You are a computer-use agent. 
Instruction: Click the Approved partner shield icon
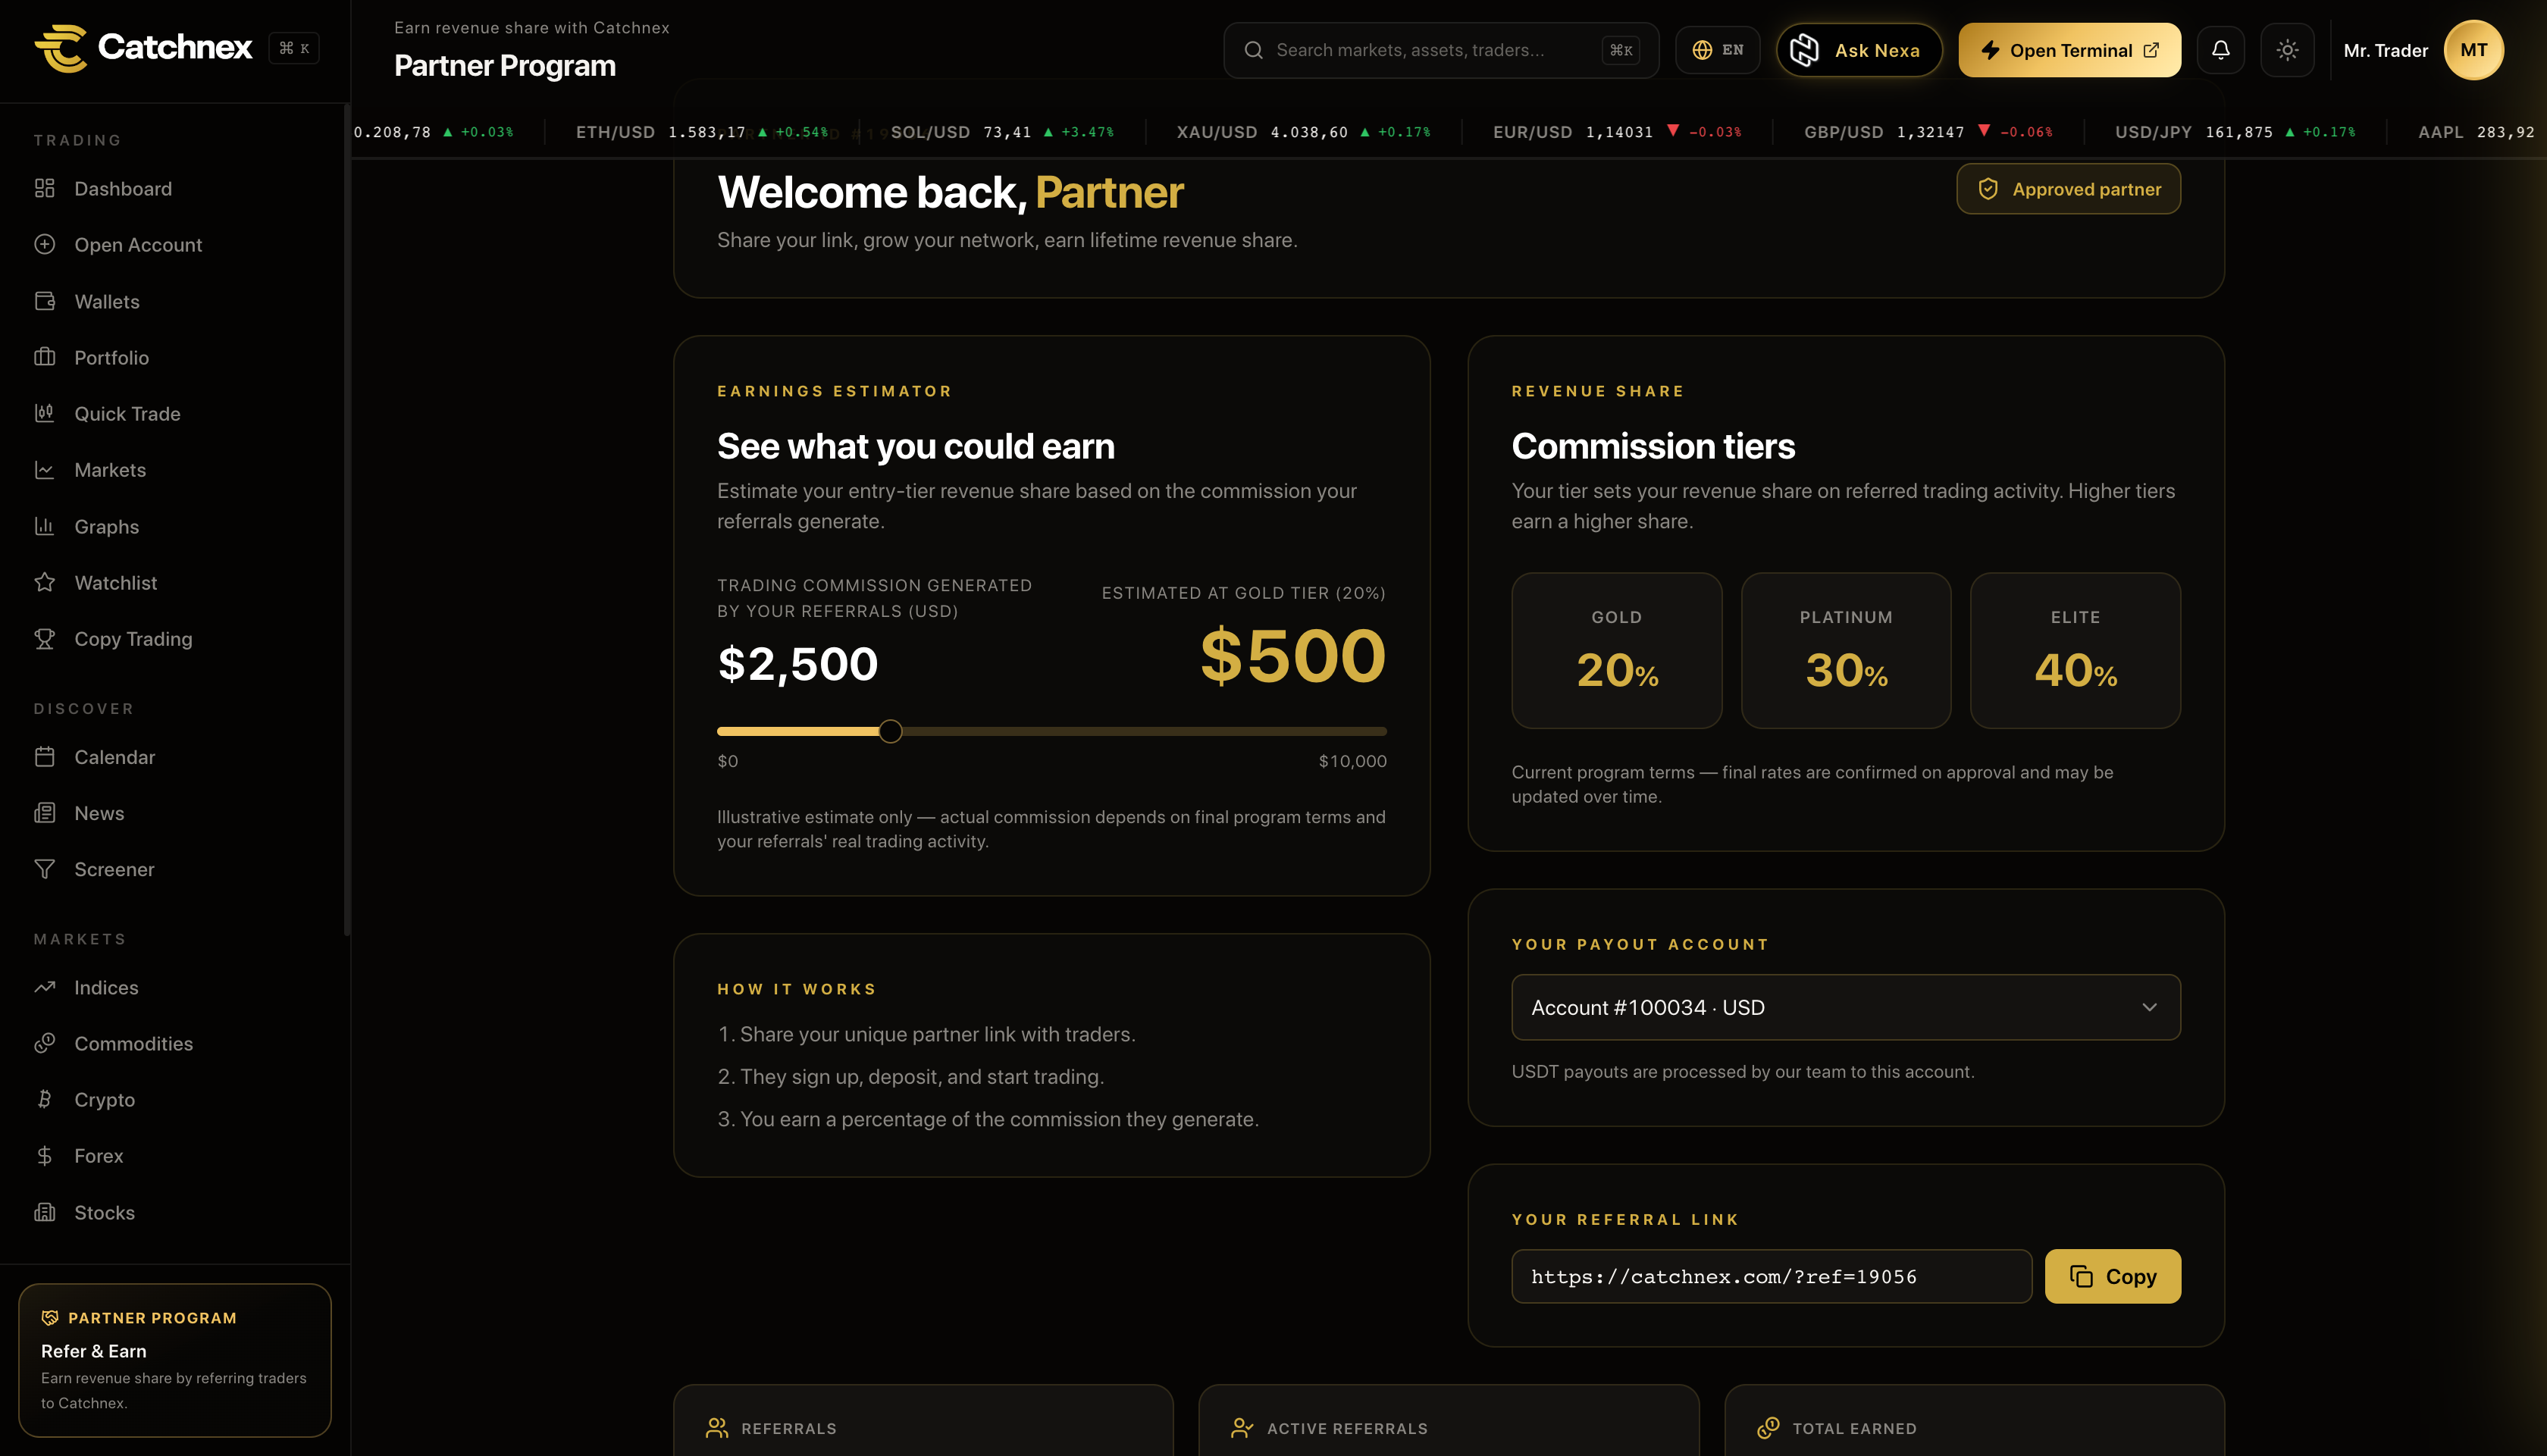1988,189
